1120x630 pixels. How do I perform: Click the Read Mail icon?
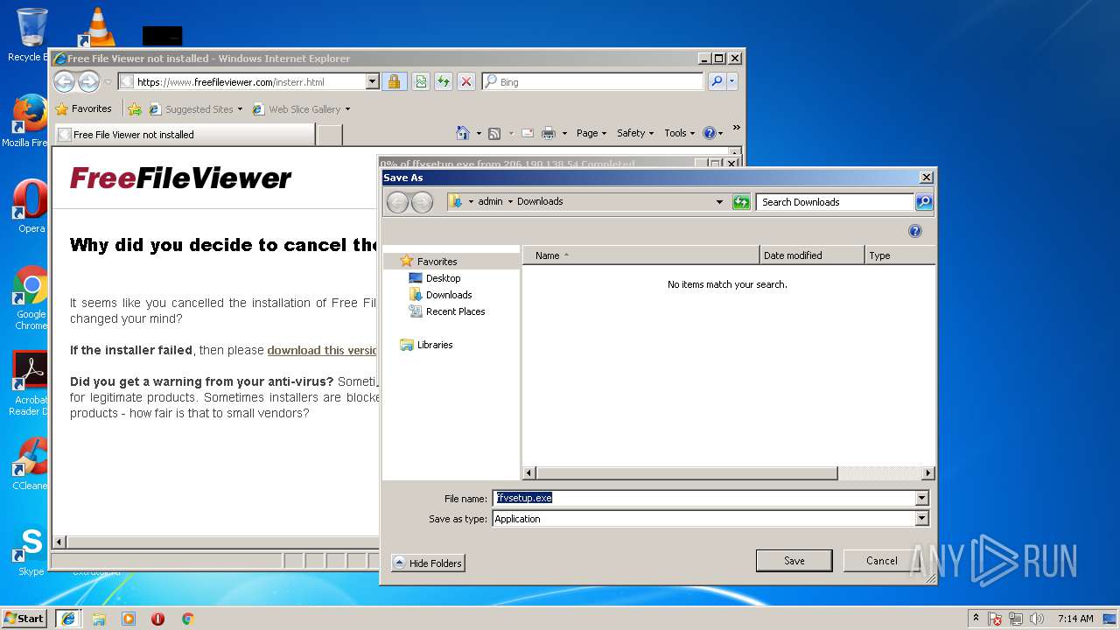527,133
